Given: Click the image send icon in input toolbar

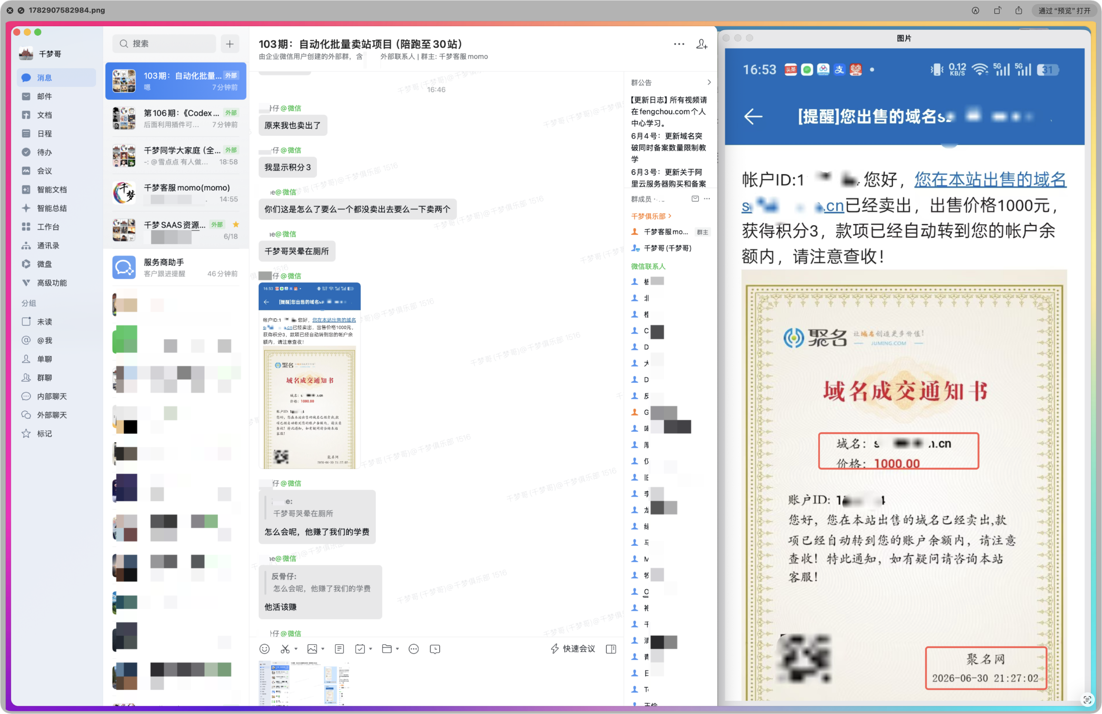Looking at the screenshot, I should pyautogui.click(x=313, y=649).
